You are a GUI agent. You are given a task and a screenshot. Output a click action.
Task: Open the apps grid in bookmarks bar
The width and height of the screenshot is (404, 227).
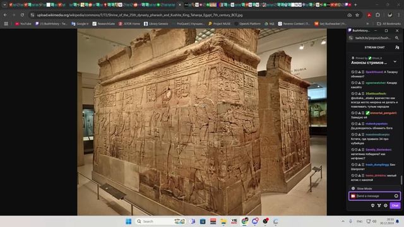(6, 24)
